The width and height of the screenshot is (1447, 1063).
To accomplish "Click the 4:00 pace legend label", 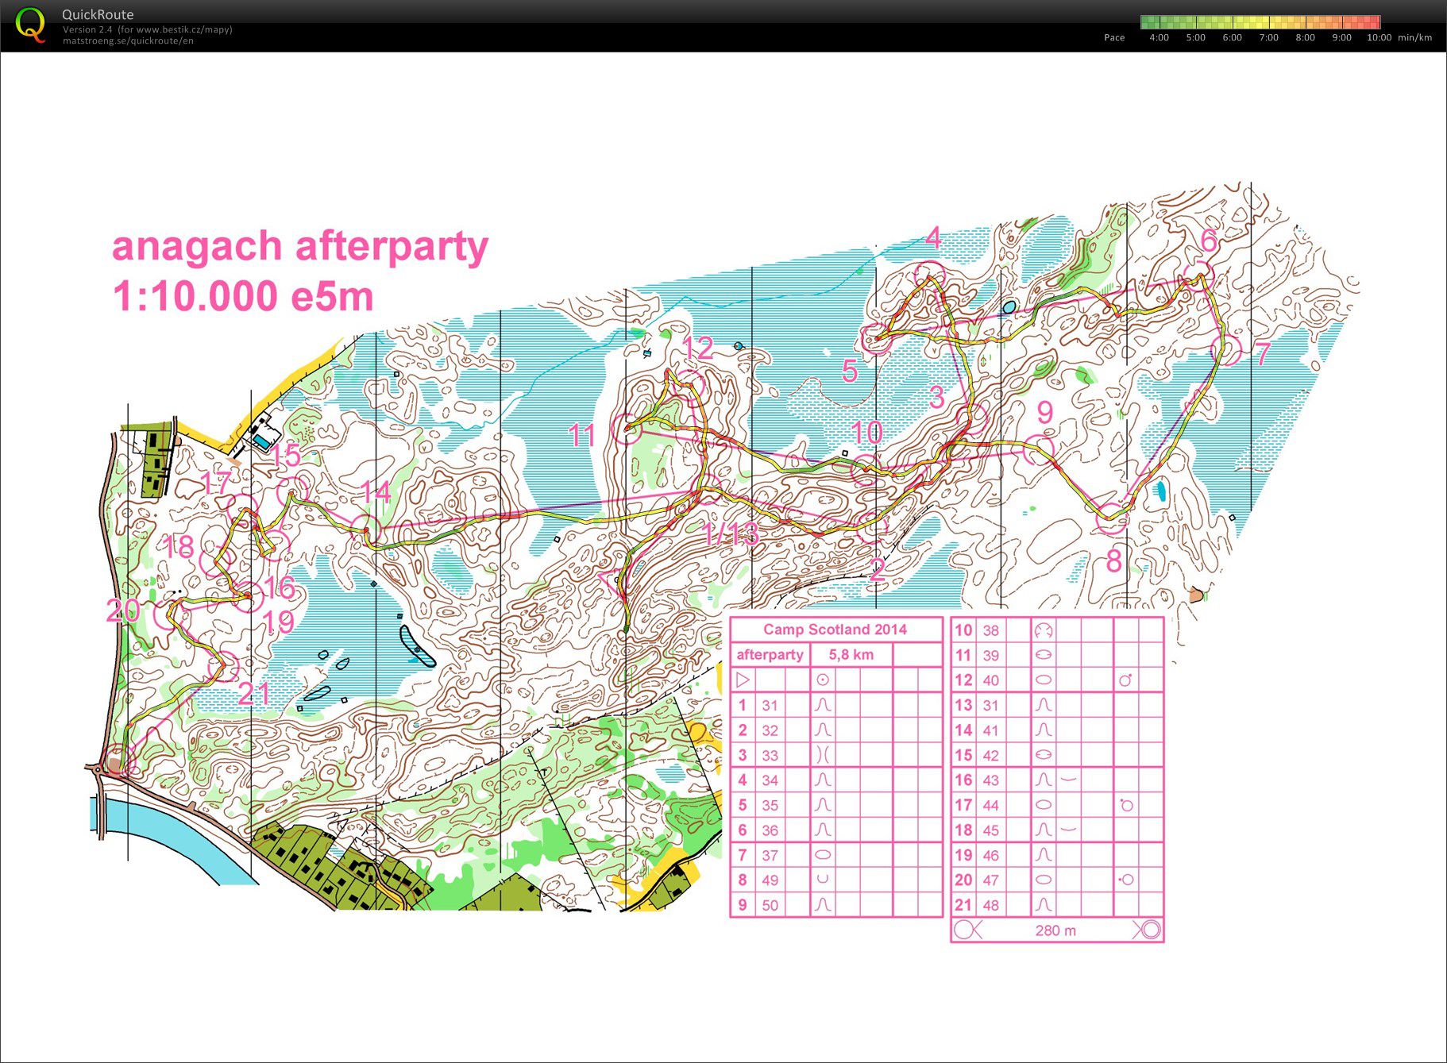I will pos(1159,37).
